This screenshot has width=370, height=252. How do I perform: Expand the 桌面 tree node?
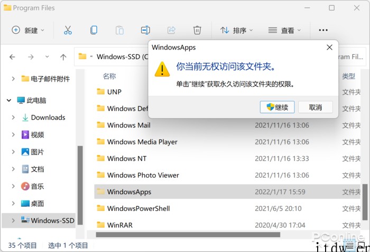point(13,203)
